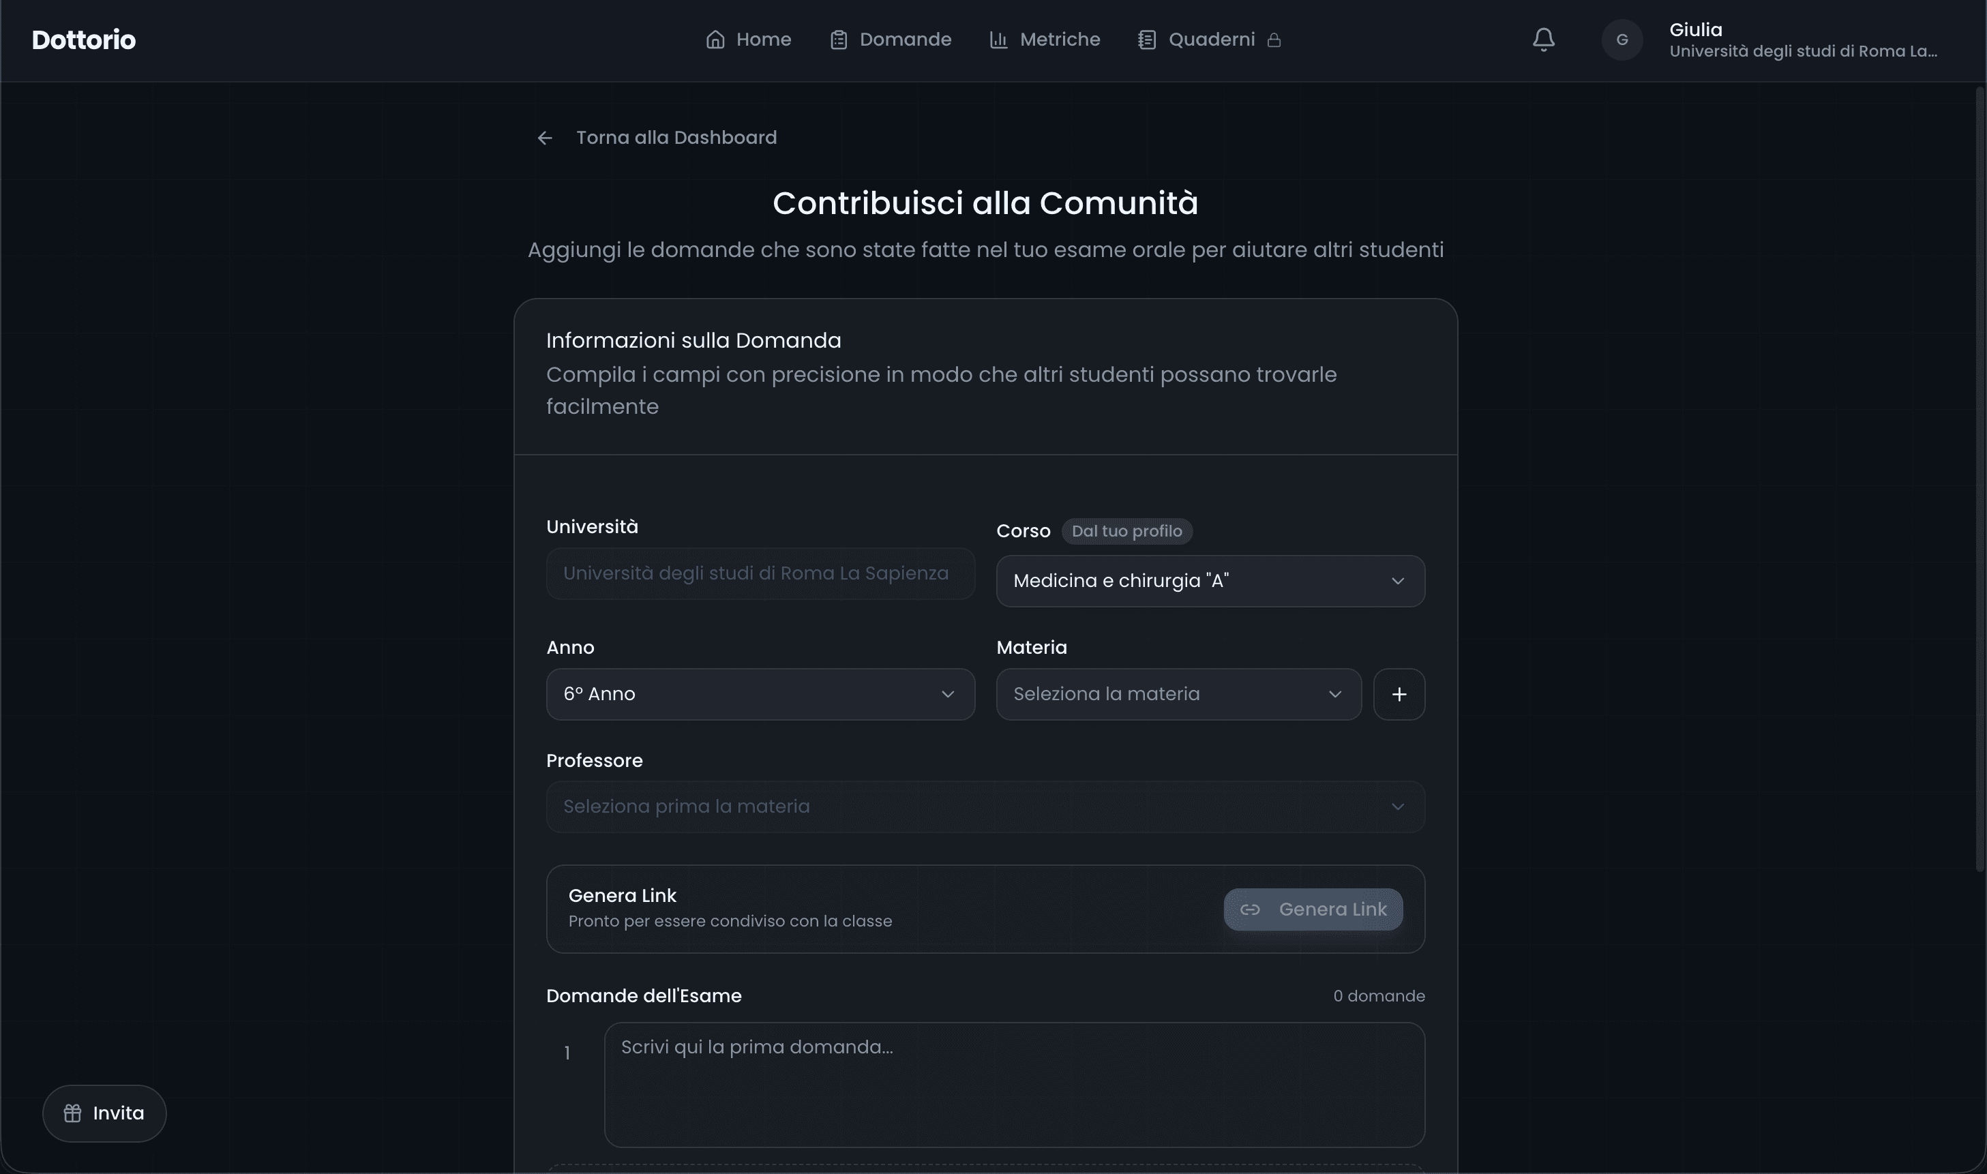Return via Torna alla Dashboard link
Image resolution: width=1987 pixels, height=1174 pixels.
pyautogui.click(x=676, y=138)
